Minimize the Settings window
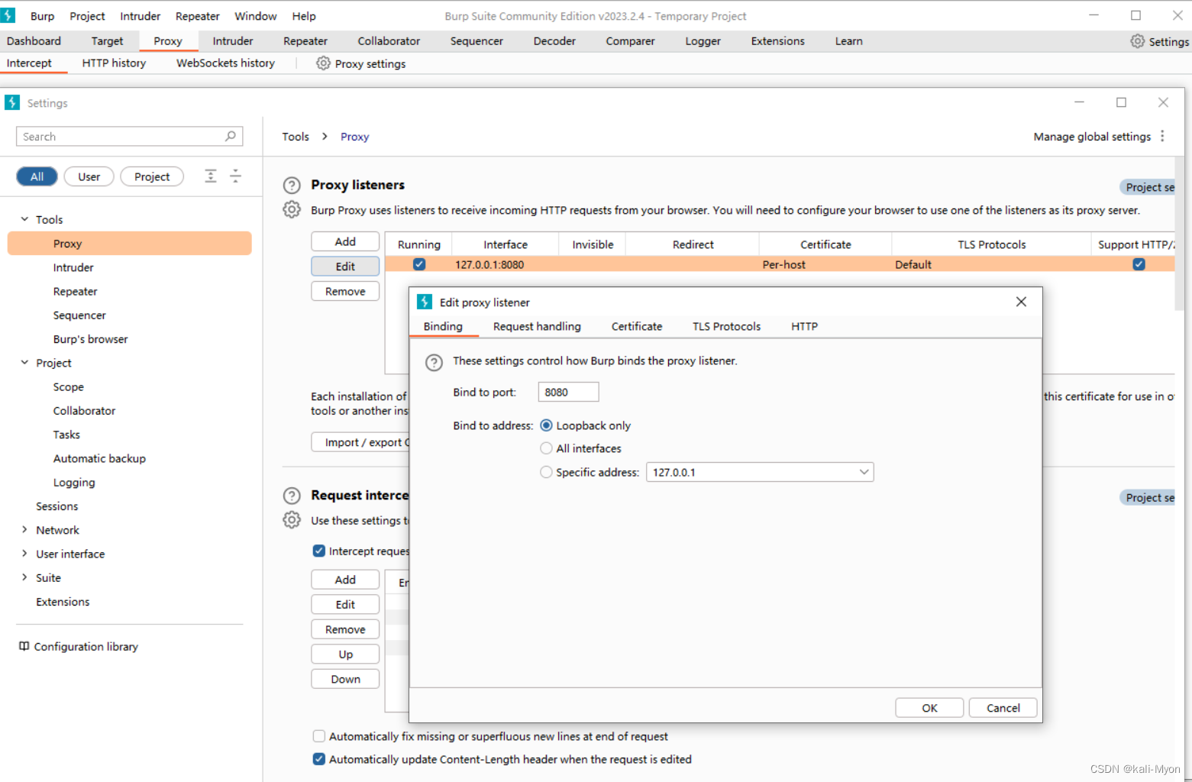The height and width of the screenshot is (782, 1192). pos(1079,102)
